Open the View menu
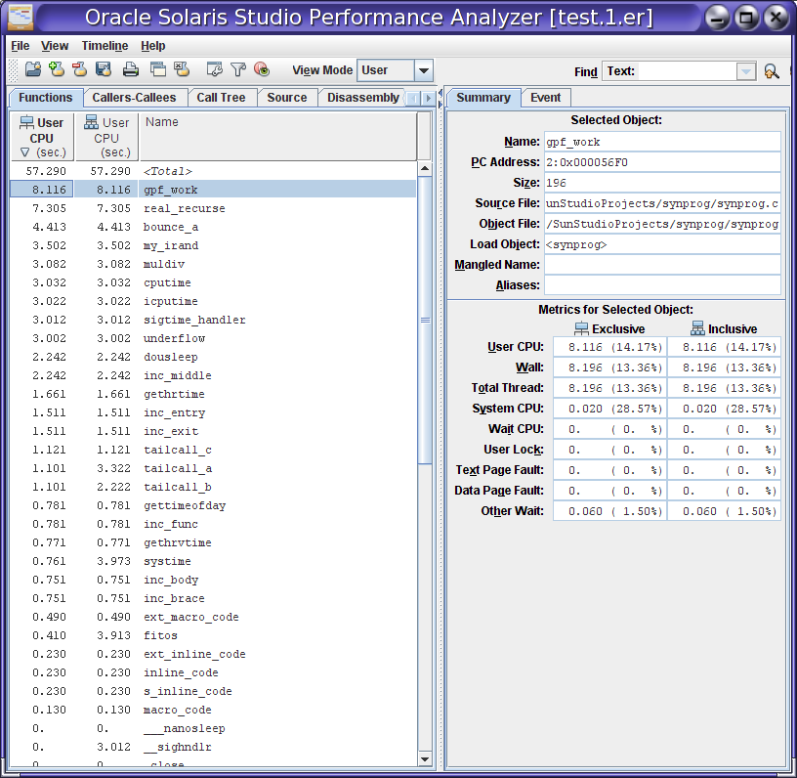Image resolution: width=797 pixels, height=778 pixels. [55, 46]
